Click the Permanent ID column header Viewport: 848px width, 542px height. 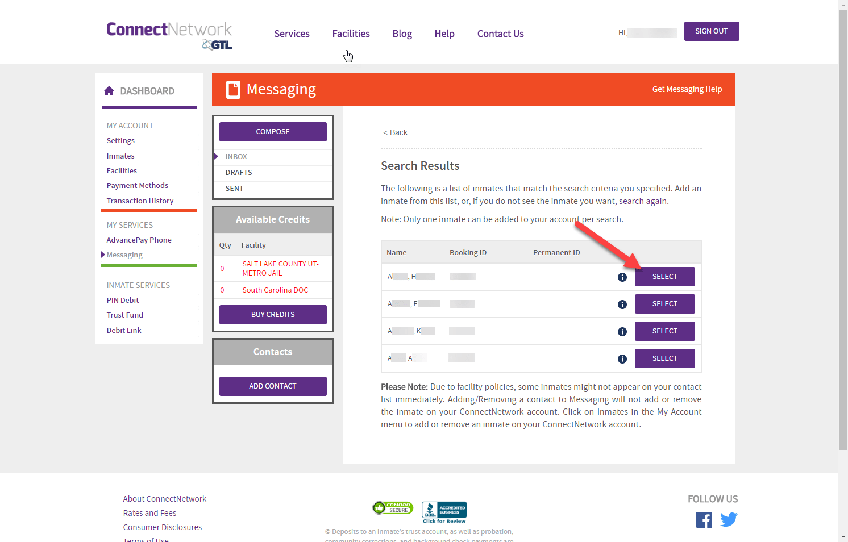click(x=556, y=253)
